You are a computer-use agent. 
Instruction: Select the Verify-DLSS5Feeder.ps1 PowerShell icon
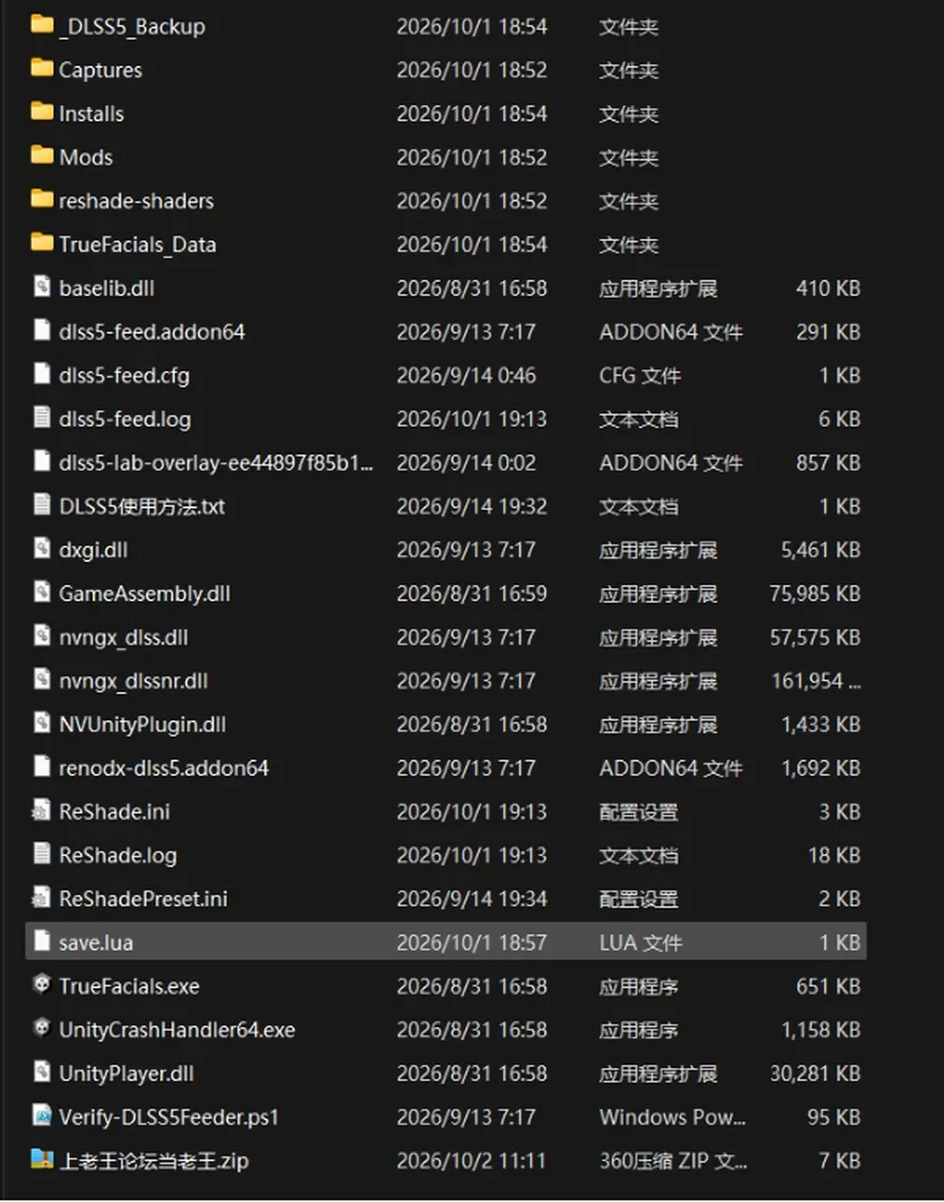click(x=41, y=1115)
